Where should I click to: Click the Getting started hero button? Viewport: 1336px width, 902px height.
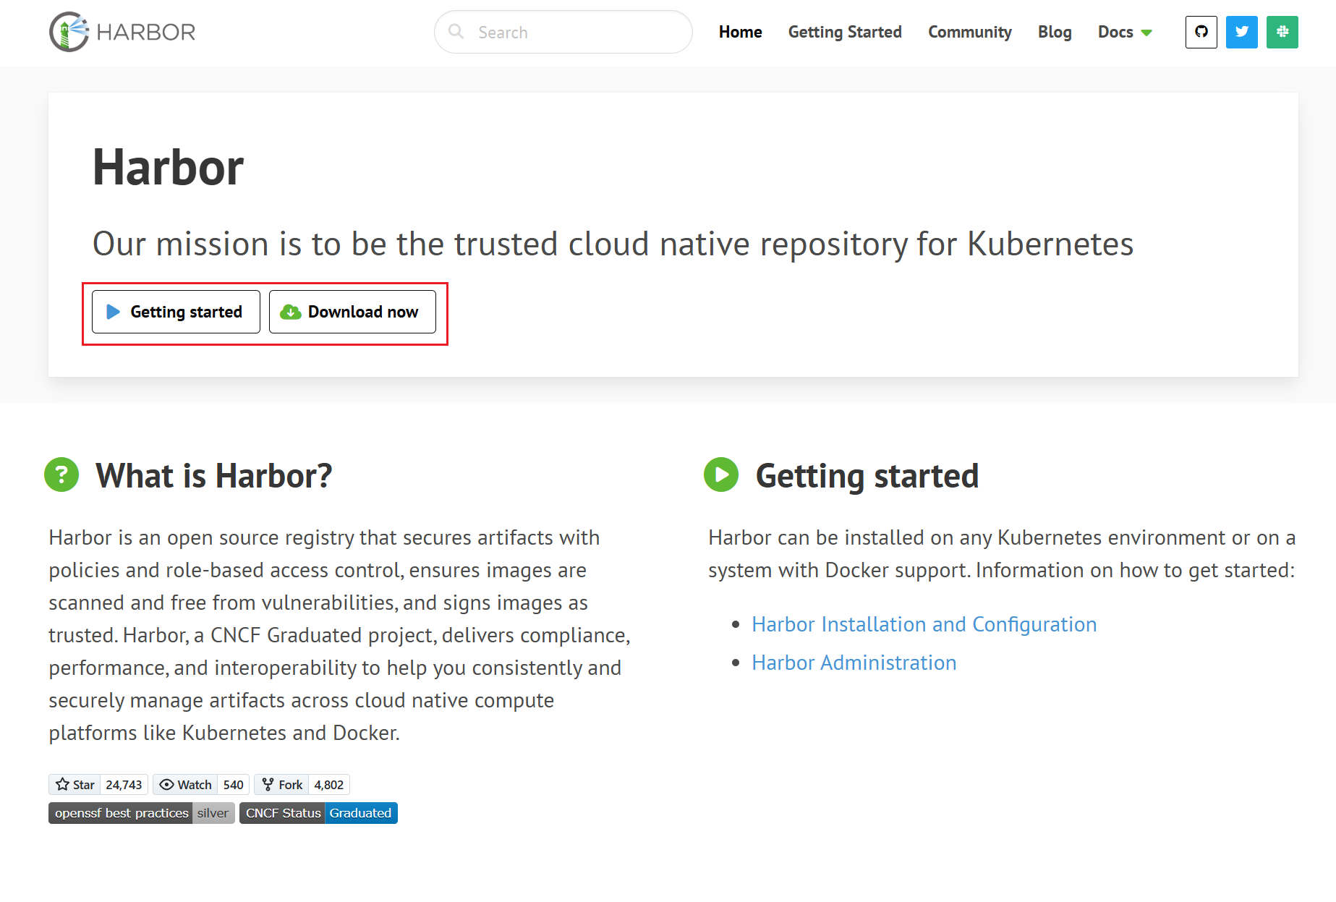click(176, 312)
